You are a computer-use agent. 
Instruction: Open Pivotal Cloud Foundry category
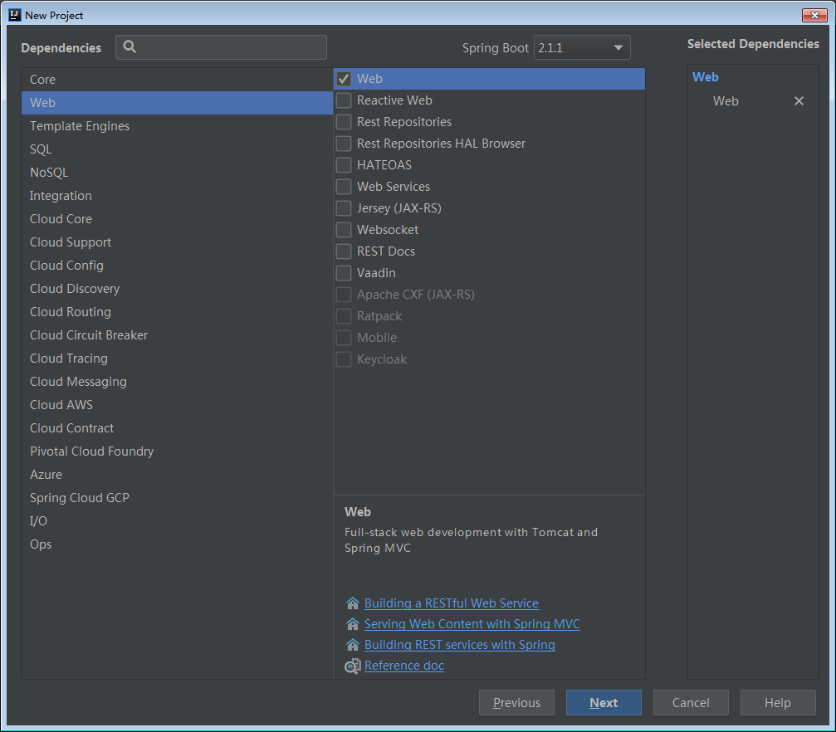click(x=177, y=451)
